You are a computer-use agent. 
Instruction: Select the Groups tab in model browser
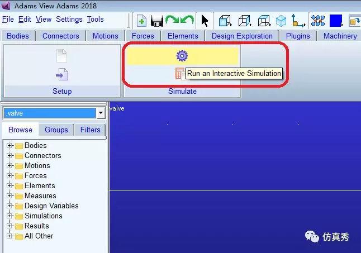pyautogui.click(x=56, y=130)
